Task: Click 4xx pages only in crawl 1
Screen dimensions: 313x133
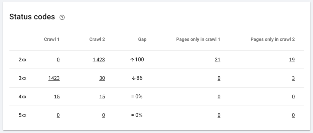Action: pos(219,97)
